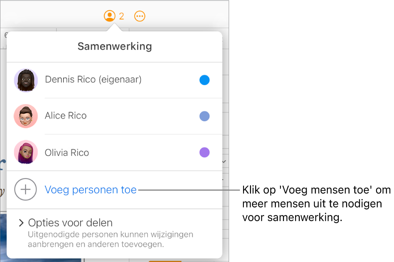Click the orange person icon in the toolbar
The height and width of the screenshot is (262, 394).
(x=110, y=16)
